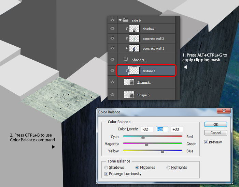Click the Magenta-Green slider handle
This screenshot has width=239, height=187.
(x=146, y=144)
